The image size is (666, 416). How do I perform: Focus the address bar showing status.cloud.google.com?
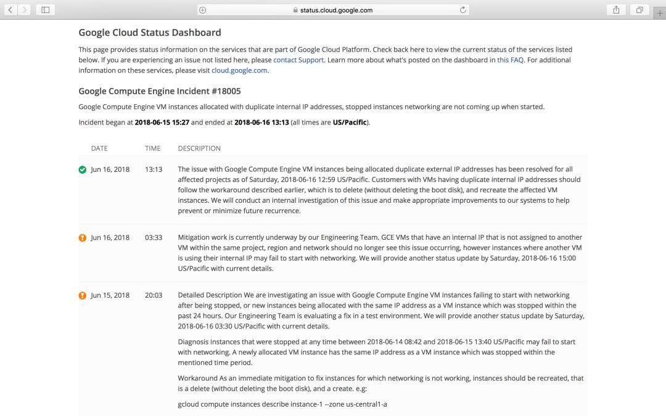click(333, 10)
